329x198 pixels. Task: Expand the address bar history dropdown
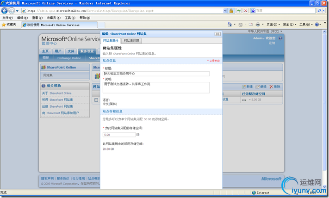pos(225,11)
